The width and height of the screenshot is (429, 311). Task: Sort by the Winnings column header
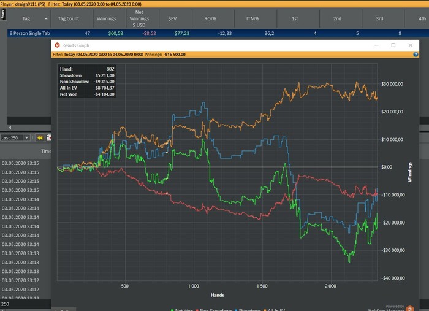(106, 18)
